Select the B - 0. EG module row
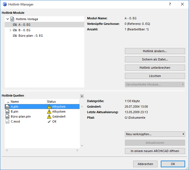The image size is (189, 170). [x=44, y=30]
